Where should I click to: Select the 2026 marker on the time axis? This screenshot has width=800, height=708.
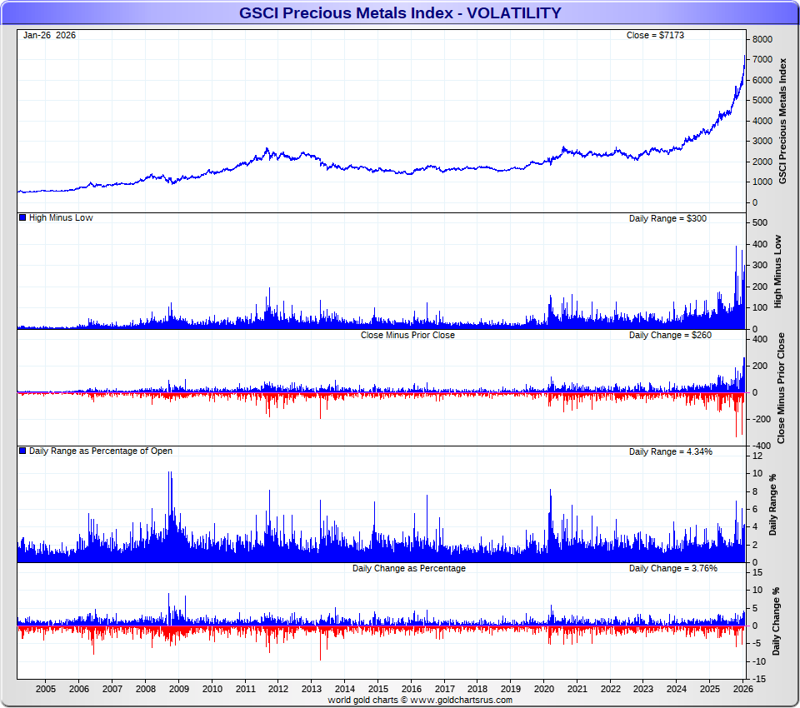[743, 690]
